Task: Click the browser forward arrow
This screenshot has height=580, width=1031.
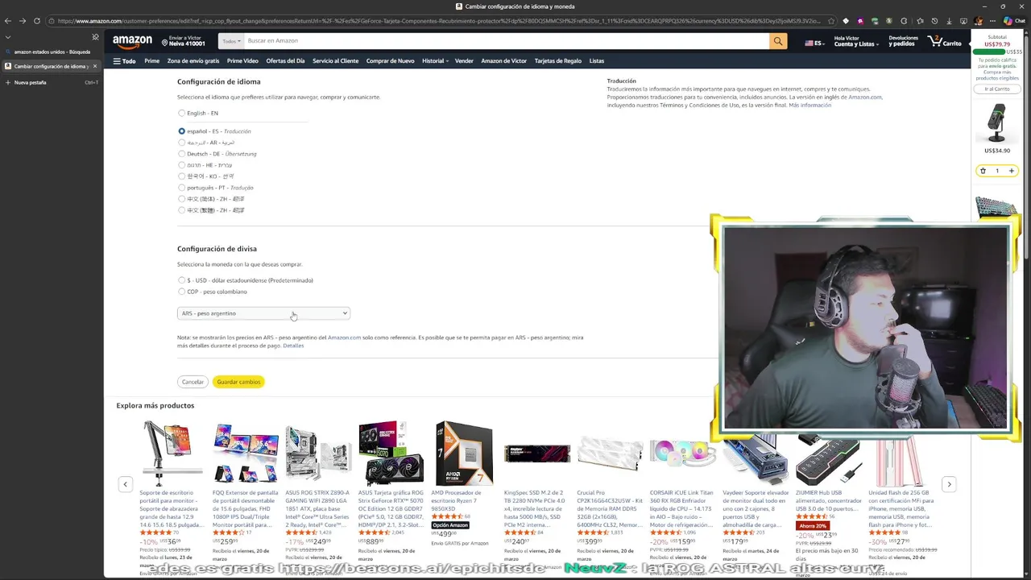Action: (23, 21)
